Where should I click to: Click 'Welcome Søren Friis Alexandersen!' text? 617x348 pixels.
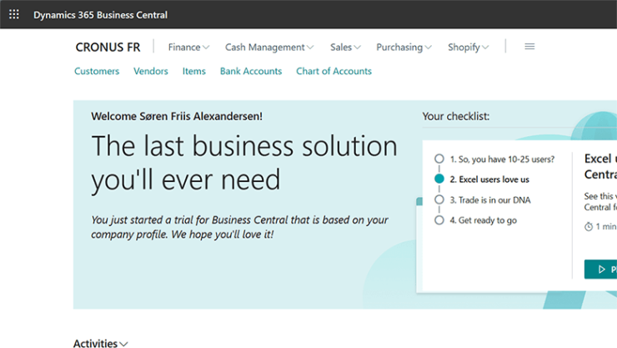(177, 116)
